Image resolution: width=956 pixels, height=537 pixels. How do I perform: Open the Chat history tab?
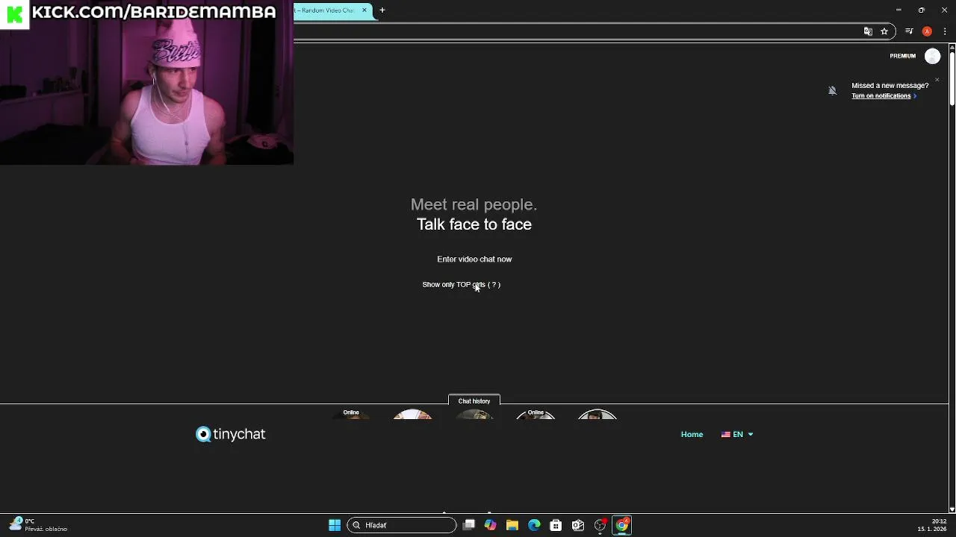(474, 401)
